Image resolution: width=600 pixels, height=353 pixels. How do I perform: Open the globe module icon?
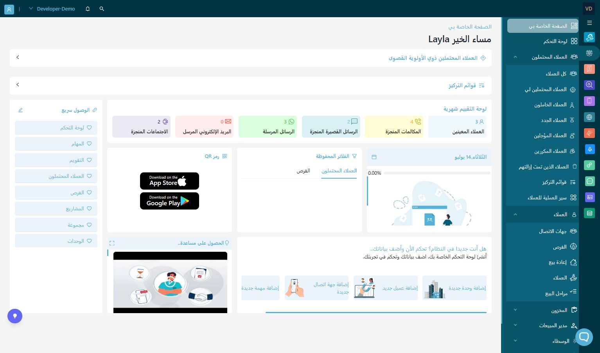589,117
